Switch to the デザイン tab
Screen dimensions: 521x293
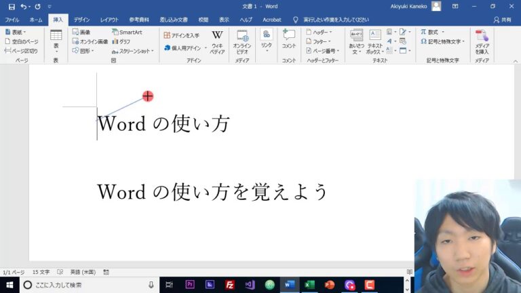81,20
